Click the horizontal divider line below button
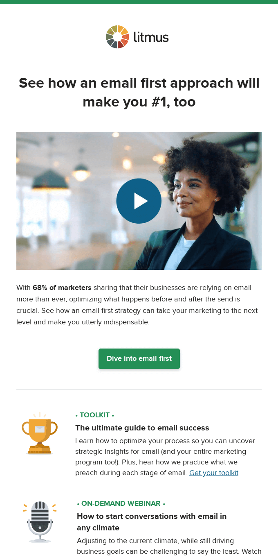This screenshot has height=557, width=278. (x=139, y=389)
